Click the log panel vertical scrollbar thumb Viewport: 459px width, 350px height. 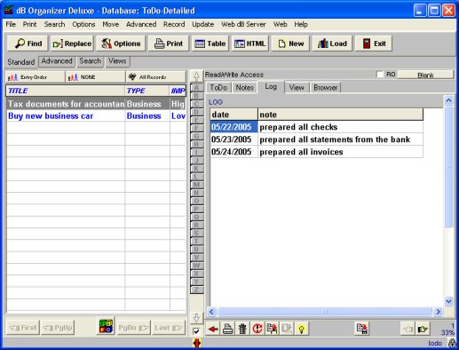click(448, 166)
